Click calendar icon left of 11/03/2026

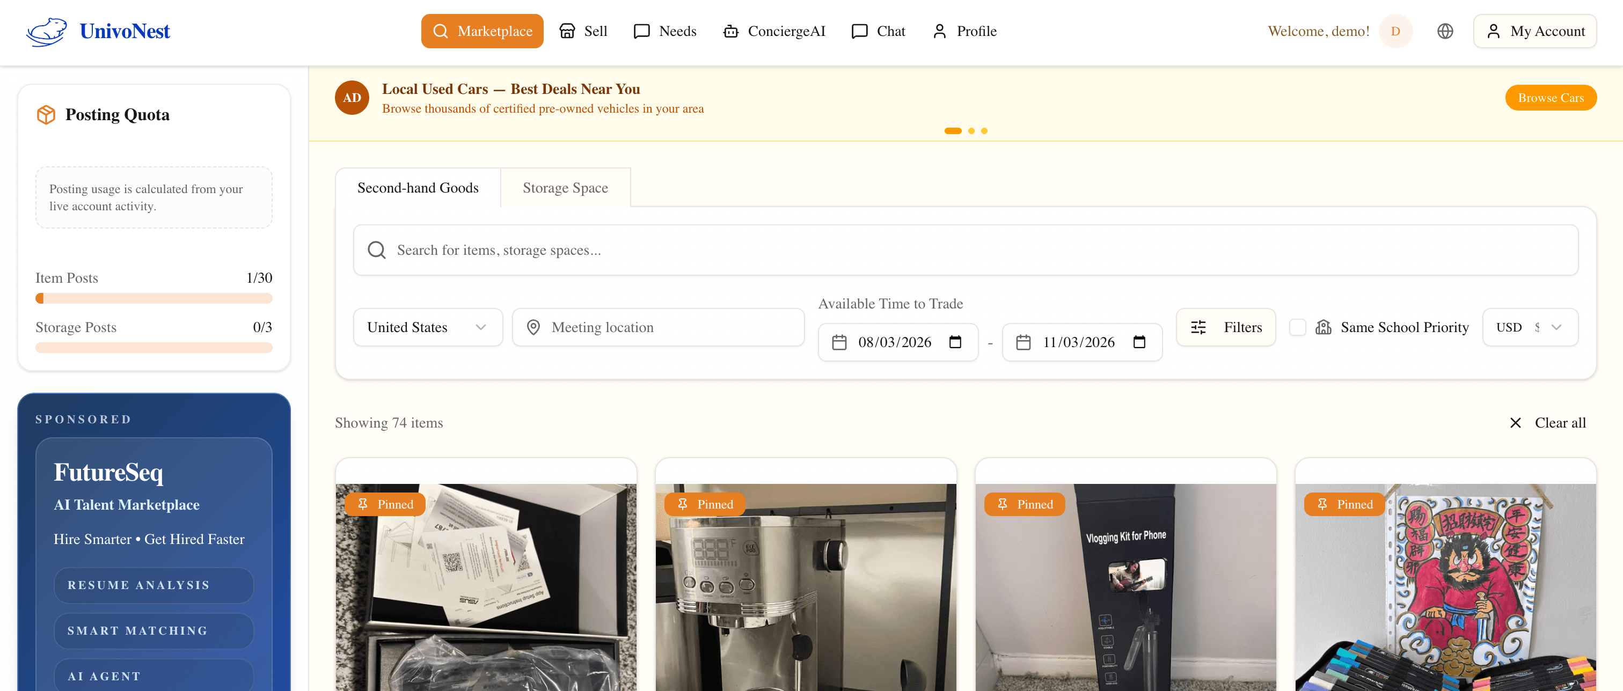click(x=1023, y=342)
